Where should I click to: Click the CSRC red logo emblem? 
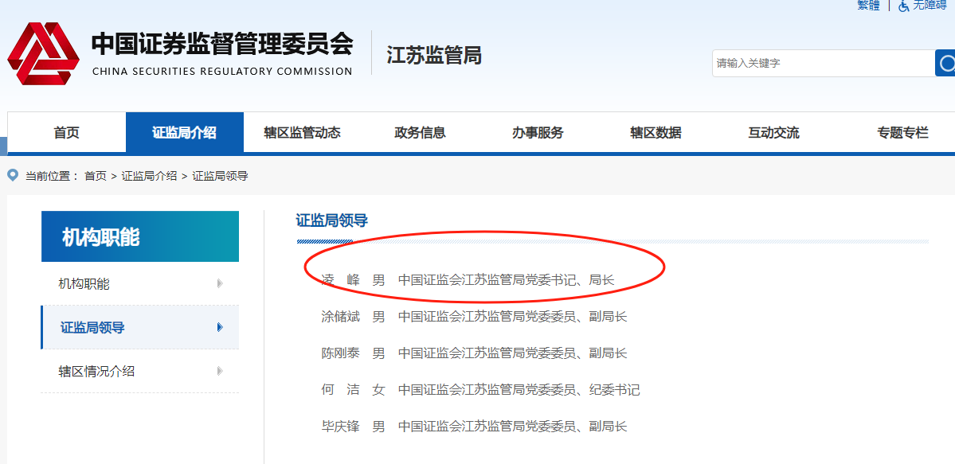[43, 53]
